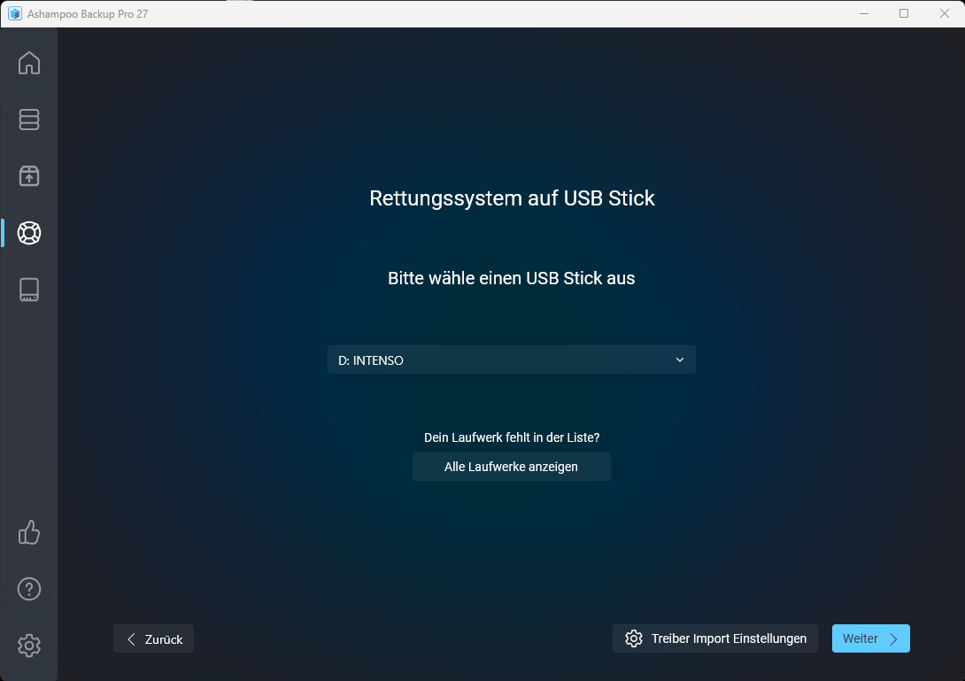The height and width of the screenshot is (681, 965).
Task: Click the Ashampoo Backup Pro 27 title bar
Action: coord(89,13)
